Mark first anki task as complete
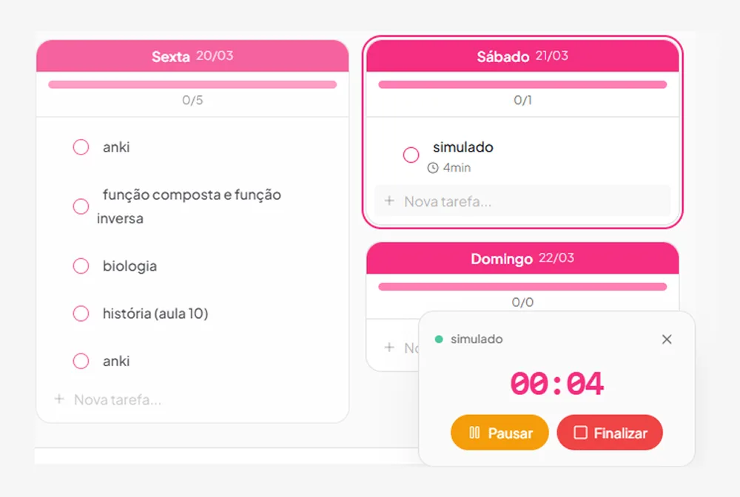This screenshot has height=497, width=740. [81, 147]
